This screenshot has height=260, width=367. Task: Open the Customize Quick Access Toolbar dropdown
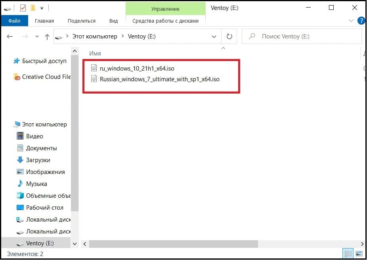pyautogui.click(x=42, y=8)
